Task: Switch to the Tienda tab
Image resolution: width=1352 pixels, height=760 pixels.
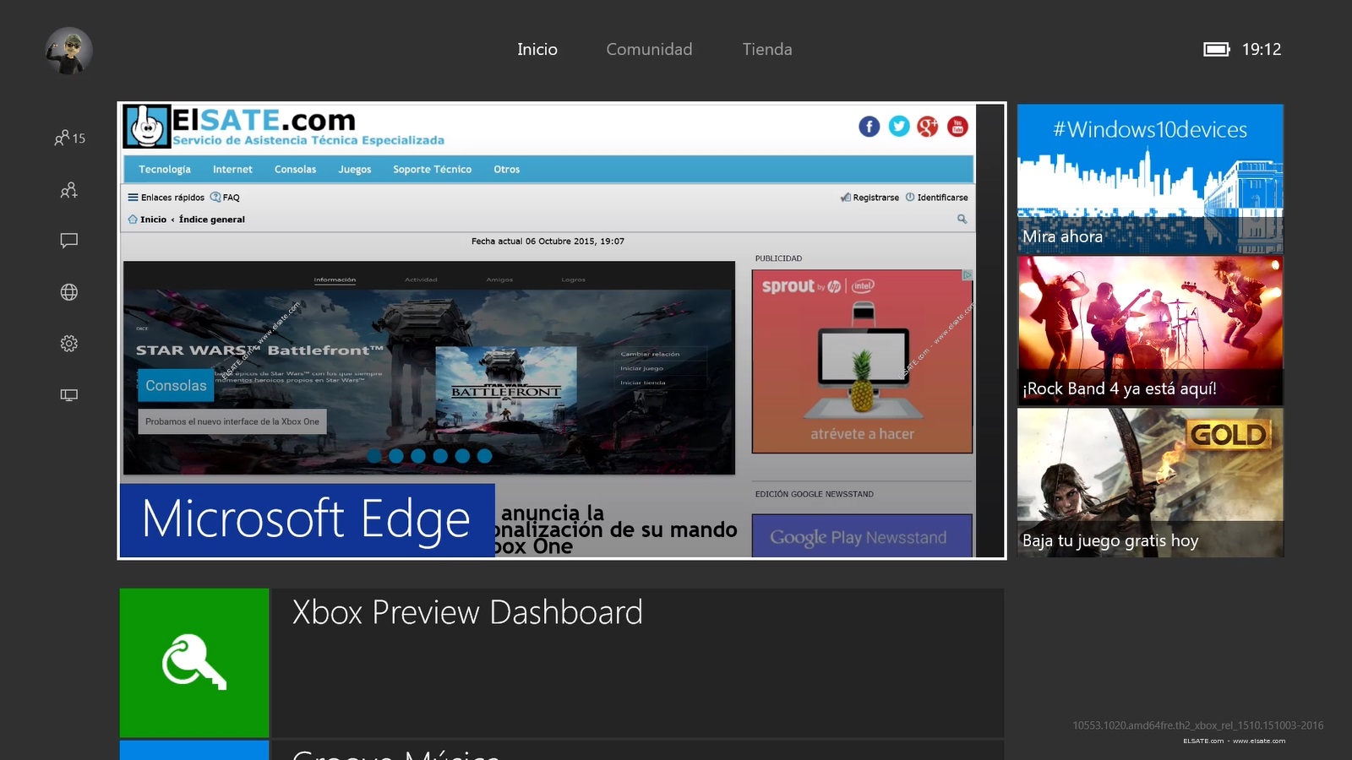Action: 767,50
